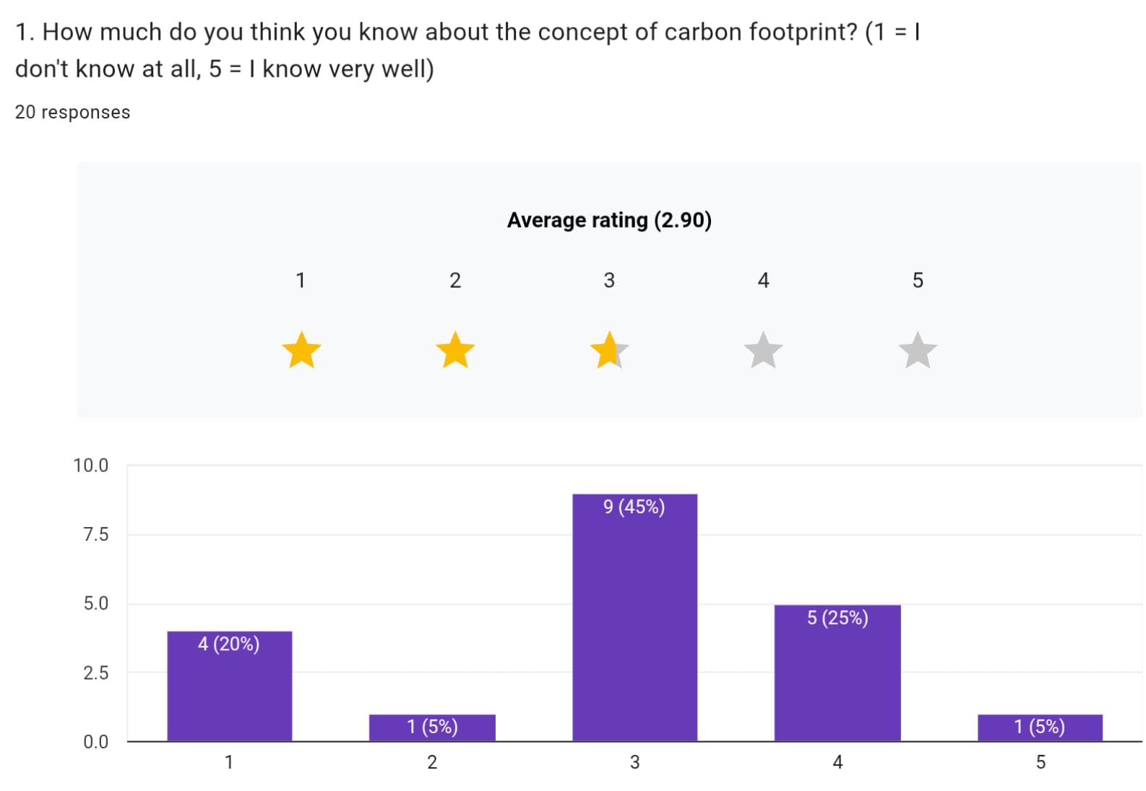Click the 20 responses text

[x=72, y=112]
